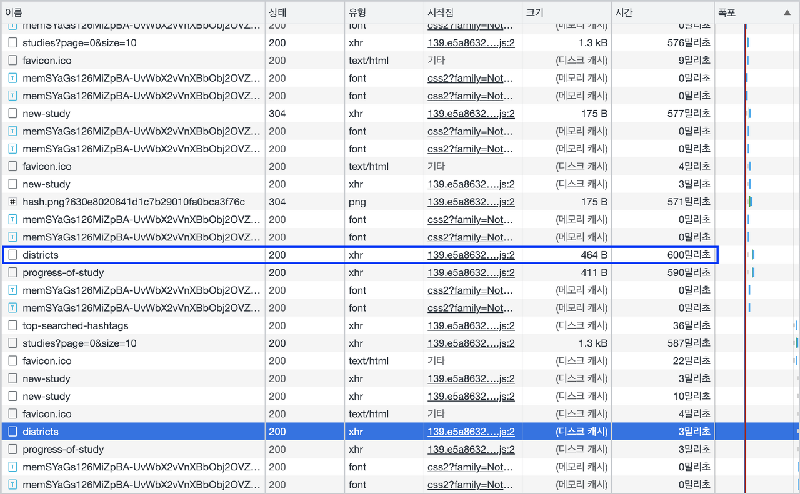Open the initiator link of the 577밀리초 new-study row
The image size is (800, 494).
click(471, 114)
